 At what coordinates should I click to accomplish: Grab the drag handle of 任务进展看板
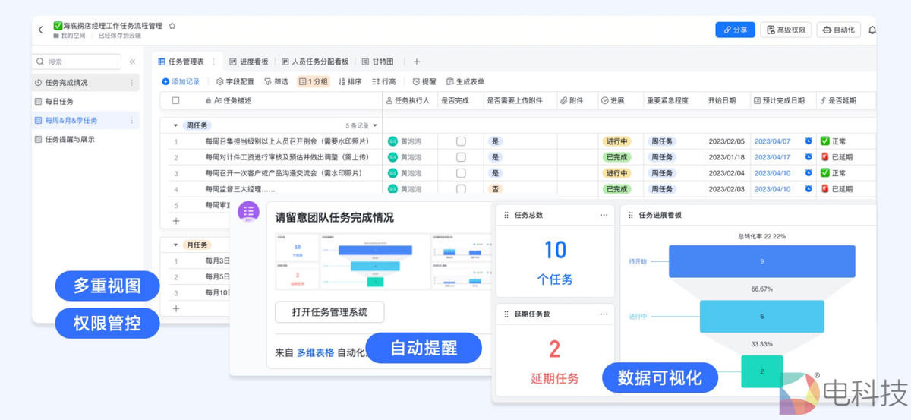[x=631, y=215]
